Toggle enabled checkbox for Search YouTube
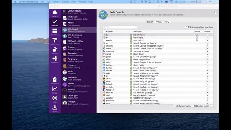This screenshot has height=130, width=231. tap(207, 87)
